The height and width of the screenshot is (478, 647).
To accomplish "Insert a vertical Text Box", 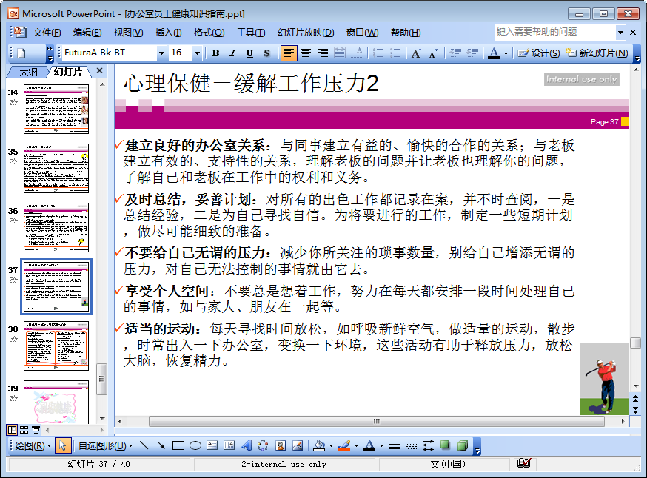I will pyautogui.click(x=229, y=445).
